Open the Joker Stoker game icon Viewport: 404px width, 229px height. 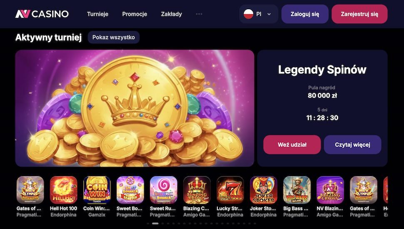pyautogui.click(x=263, y=190)
